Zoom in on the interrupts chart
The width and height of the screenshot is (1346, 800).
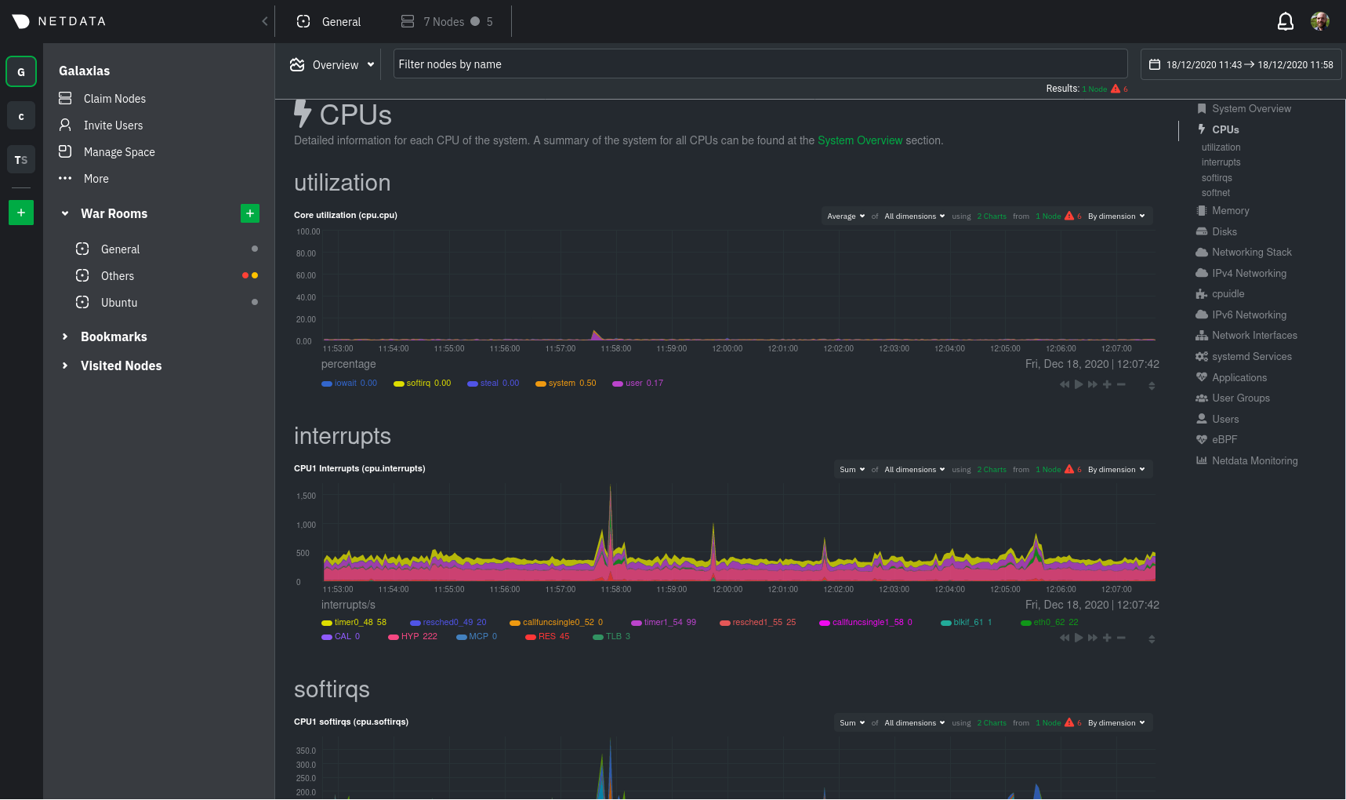pos(1107,638)
